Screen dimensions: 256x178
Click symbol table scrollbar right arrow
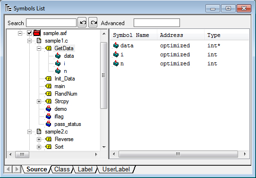(245, 154)
